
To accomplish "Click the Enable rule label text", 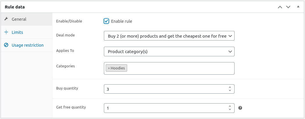I will tap(121, 21).
